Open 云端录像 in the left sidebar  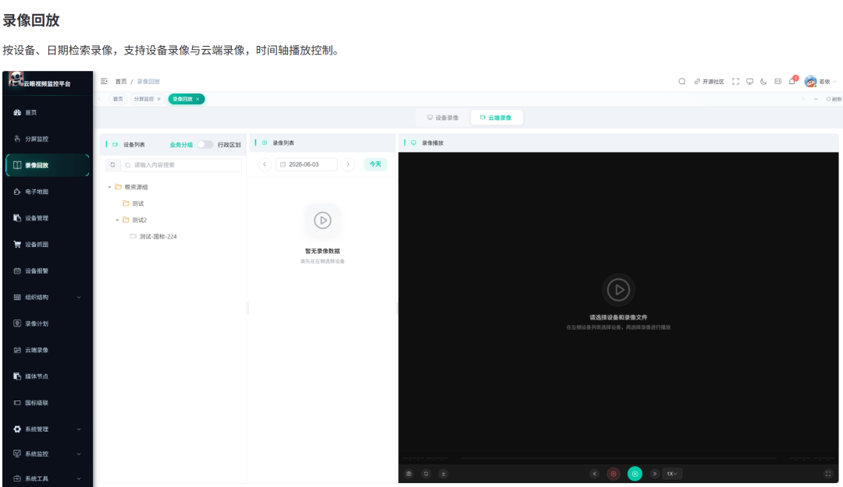(47, 350)
